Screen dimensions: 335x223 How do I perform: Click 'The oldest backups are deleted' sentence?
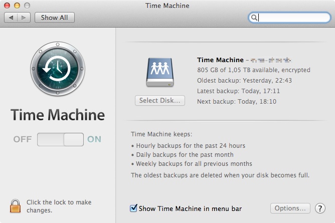220,175
